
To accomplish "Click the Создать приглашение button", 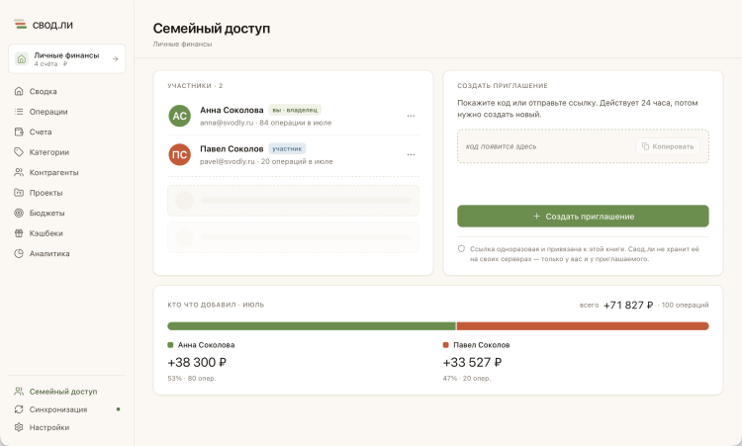I will (x=583, y=217).
